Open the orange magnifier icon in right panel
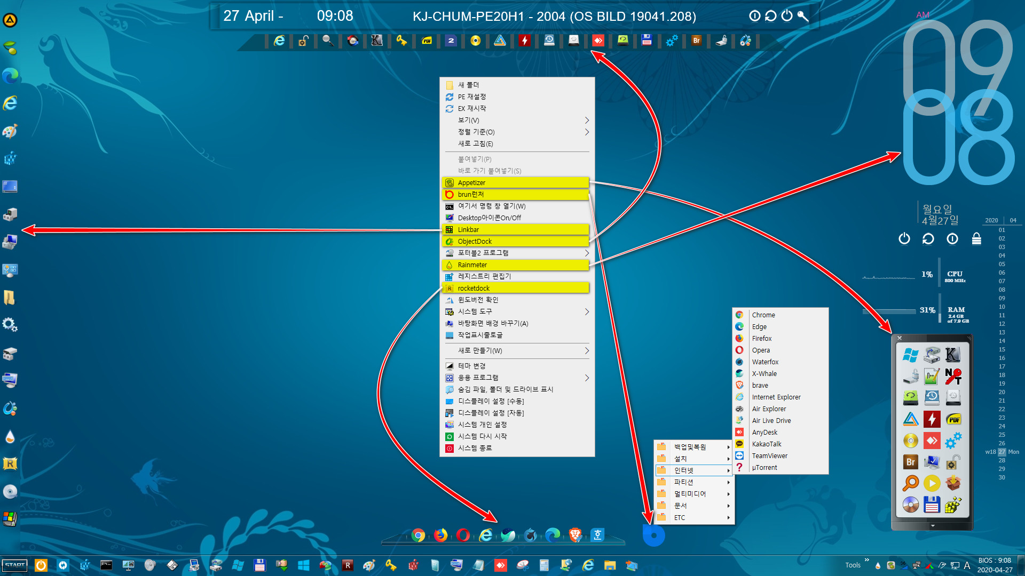The height and width of the screenshot is (576, 1025). 910,483
